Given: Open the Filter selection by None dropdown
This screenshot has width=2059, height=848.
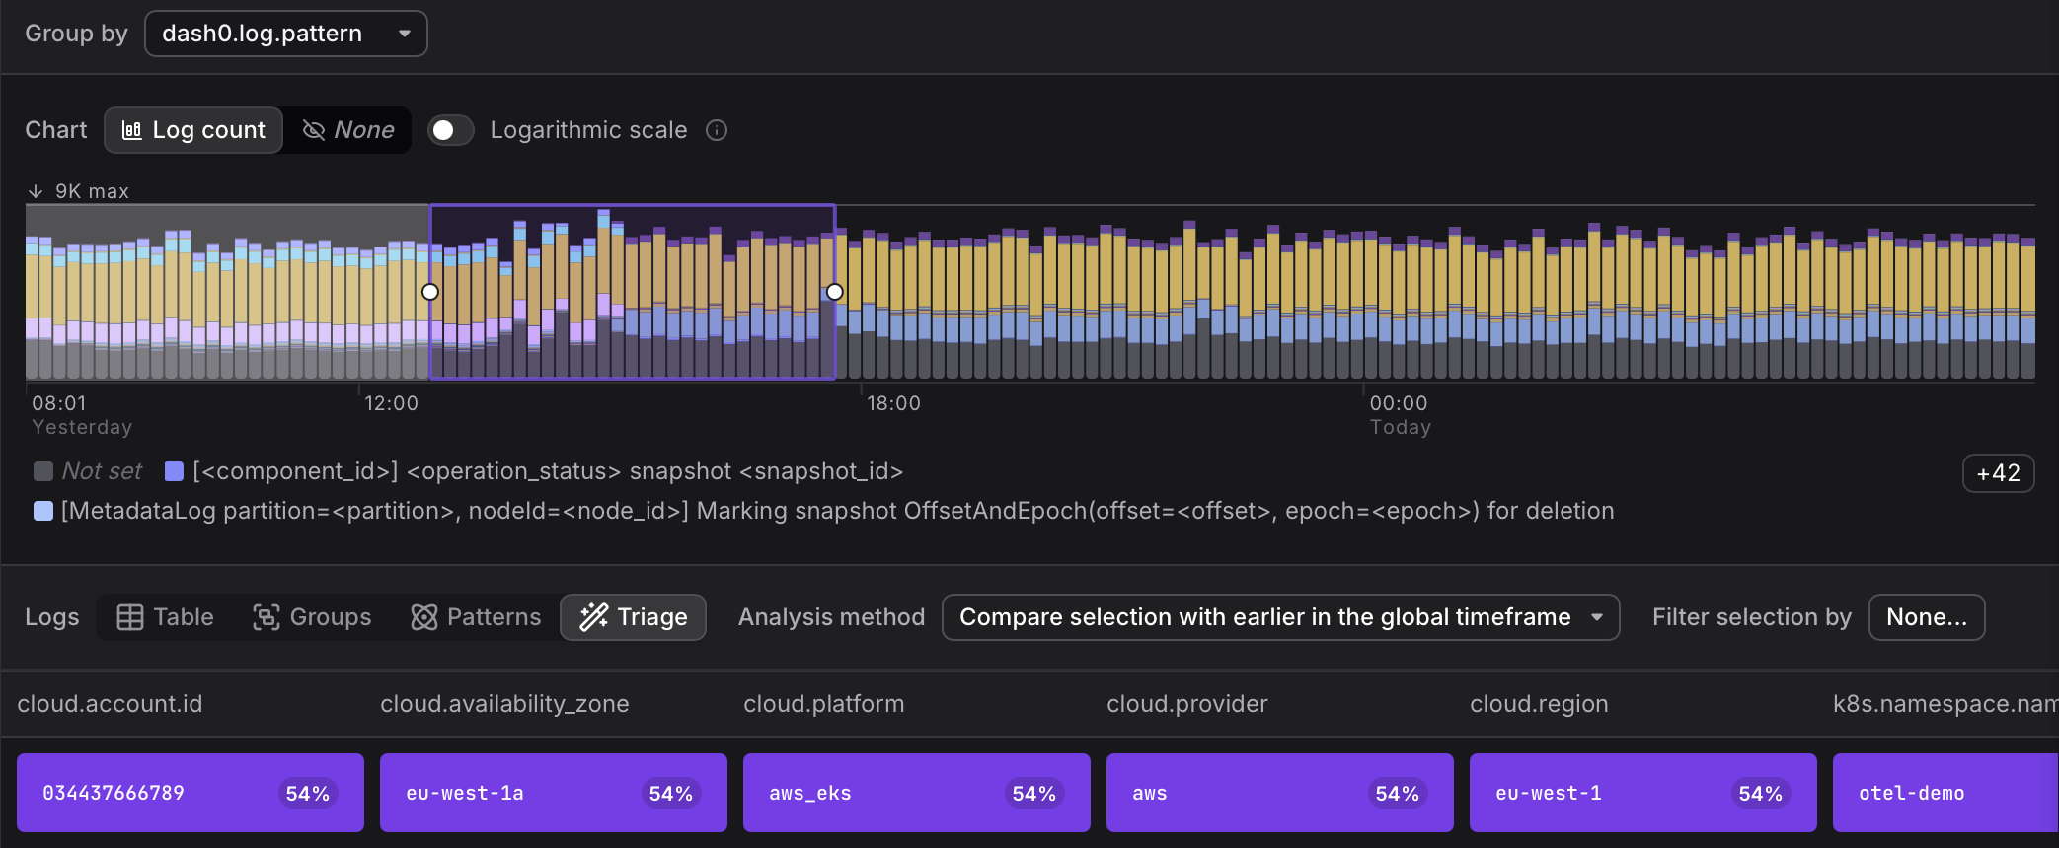Looking at the screenshot, I should point(1926,617).
